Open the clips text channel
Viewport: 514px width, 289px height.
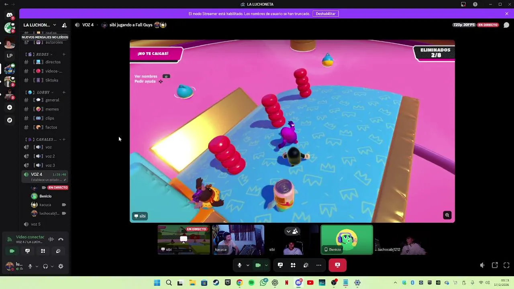pyautogui.click(x=45, y=118)
